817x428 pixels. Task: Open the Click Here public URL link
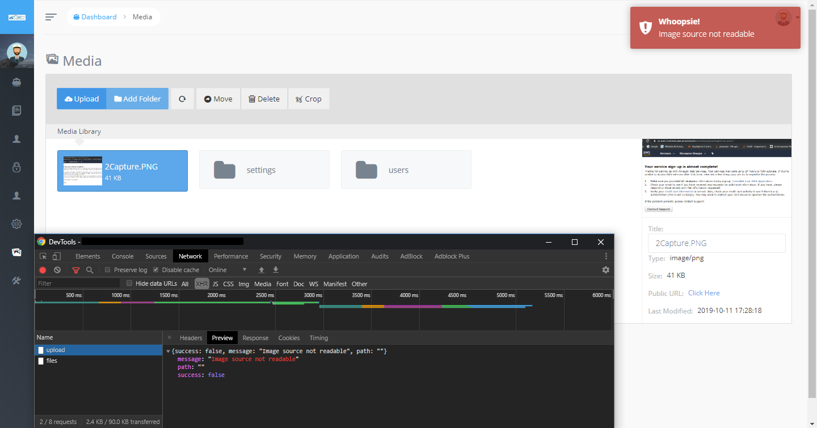pos(704,293)
